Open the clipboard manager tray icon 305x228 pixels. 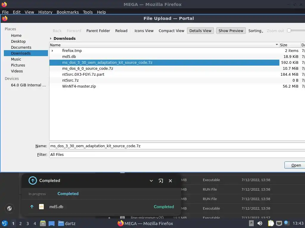(271, 223)
